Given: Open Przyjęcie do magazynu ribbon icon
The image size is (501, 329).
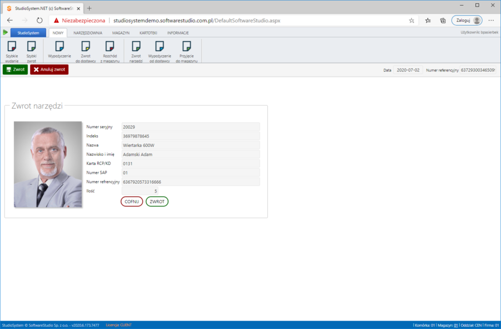Looking at the screenshot, I should 186,51.
